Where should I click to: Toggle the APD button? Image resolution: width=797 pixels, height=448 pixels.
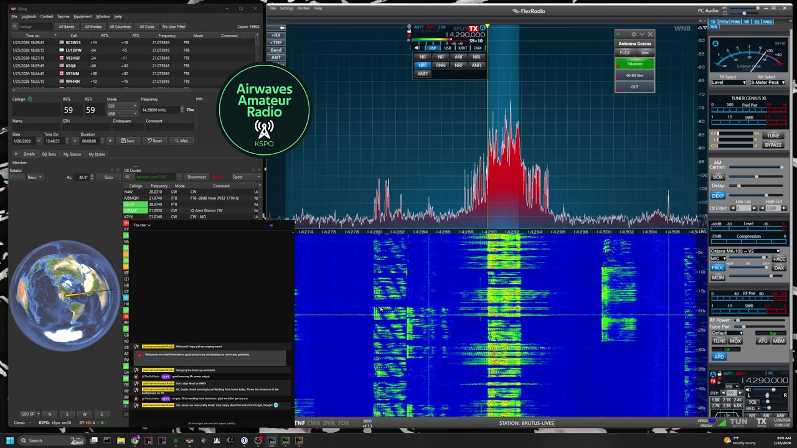[719, 357]
